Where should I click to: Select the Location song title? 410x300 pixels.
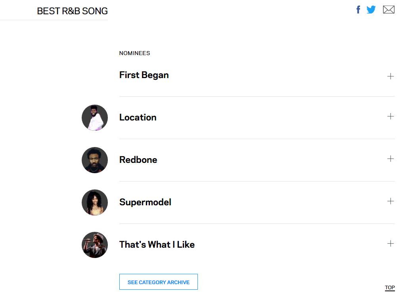pyautogui.click(x=138, y=117)
